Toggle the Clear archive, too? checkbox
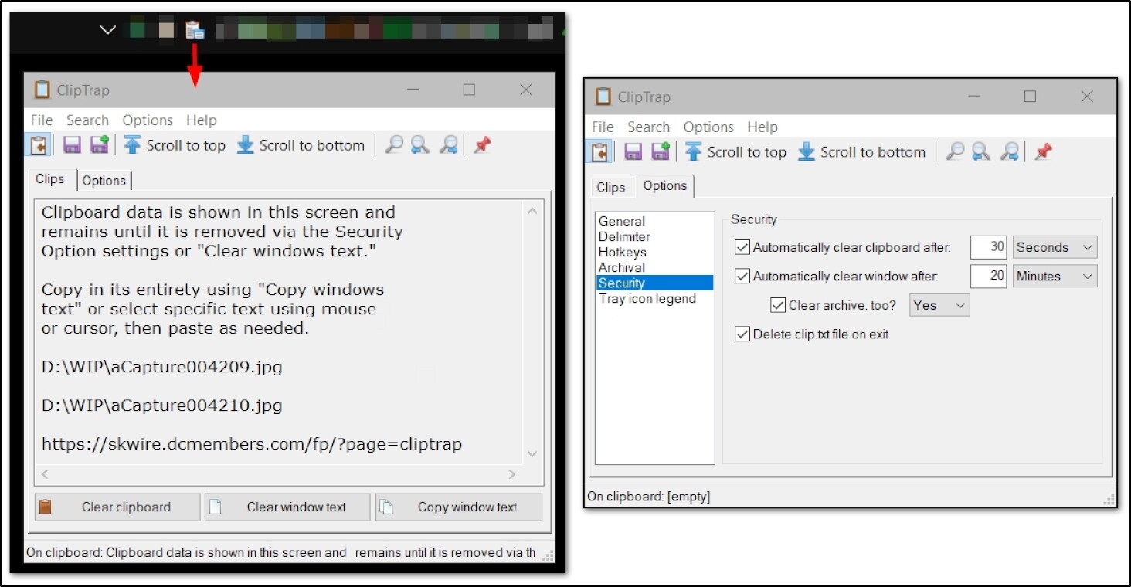 (778, 305)
